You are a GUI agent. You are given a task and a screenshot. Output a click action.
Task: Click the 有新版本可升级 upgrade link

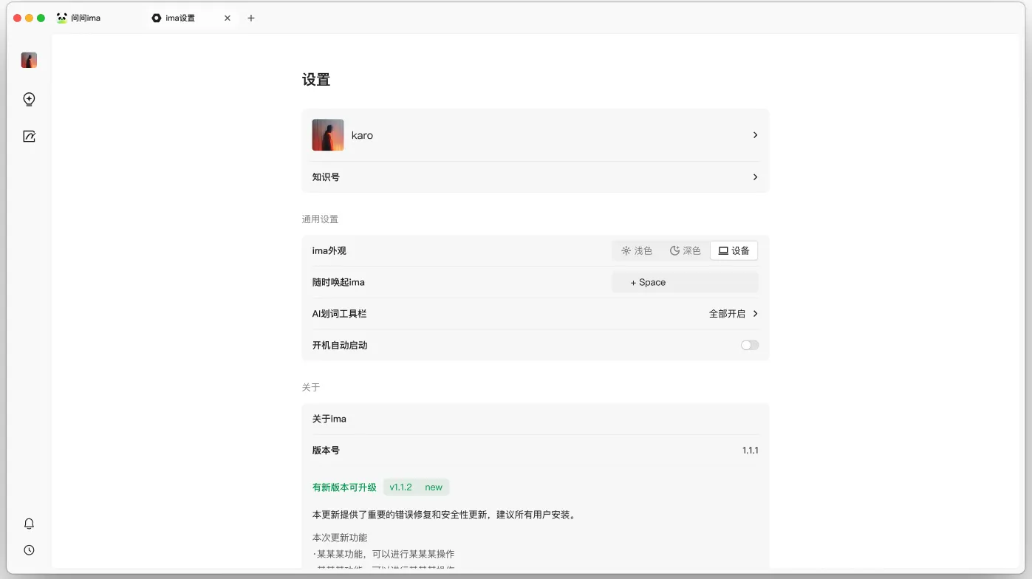[344, 487]
